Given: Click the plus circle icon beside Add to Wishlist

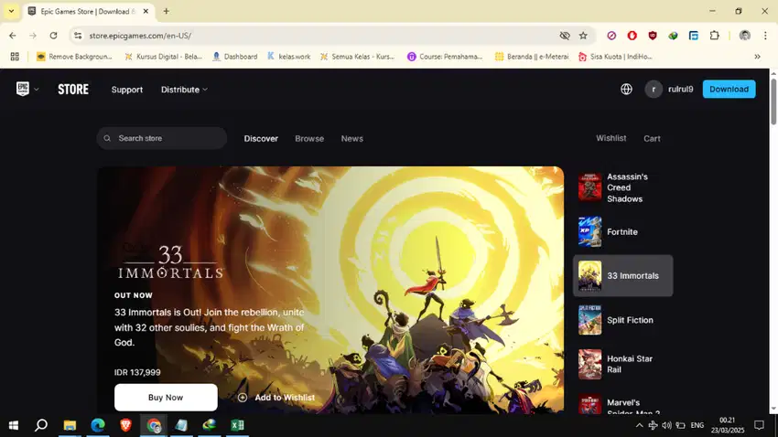Looking at the screenshot, I should [x=243, y=398].
